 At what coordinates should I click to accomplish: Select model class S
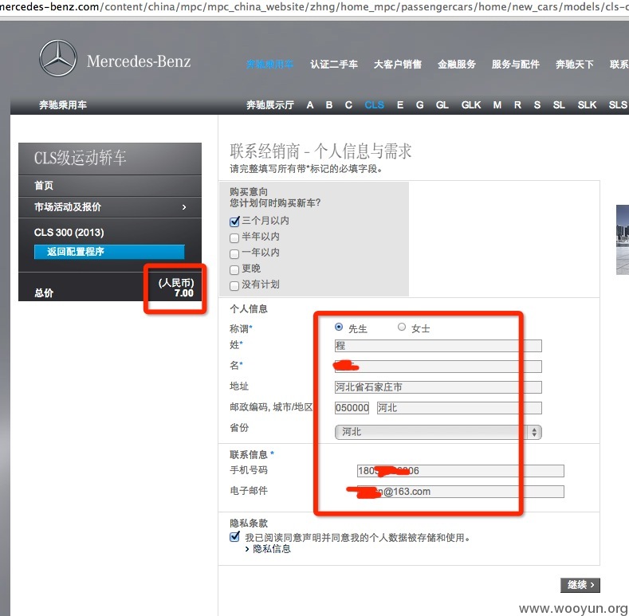(x=537, y=105)
